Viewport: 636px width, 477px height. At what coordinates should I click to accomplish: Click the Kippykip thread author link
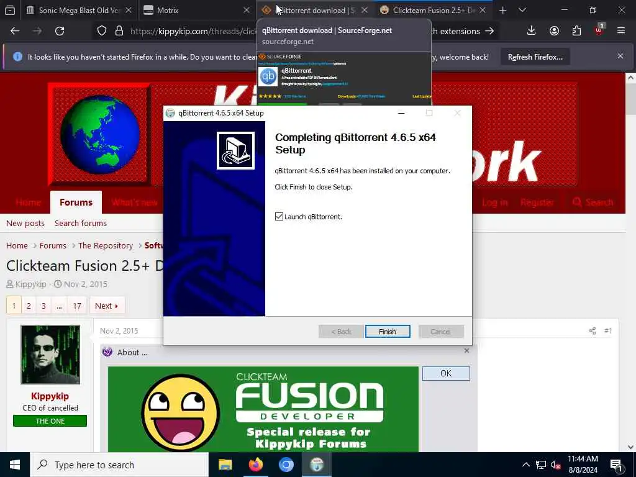tap(31, 284)
